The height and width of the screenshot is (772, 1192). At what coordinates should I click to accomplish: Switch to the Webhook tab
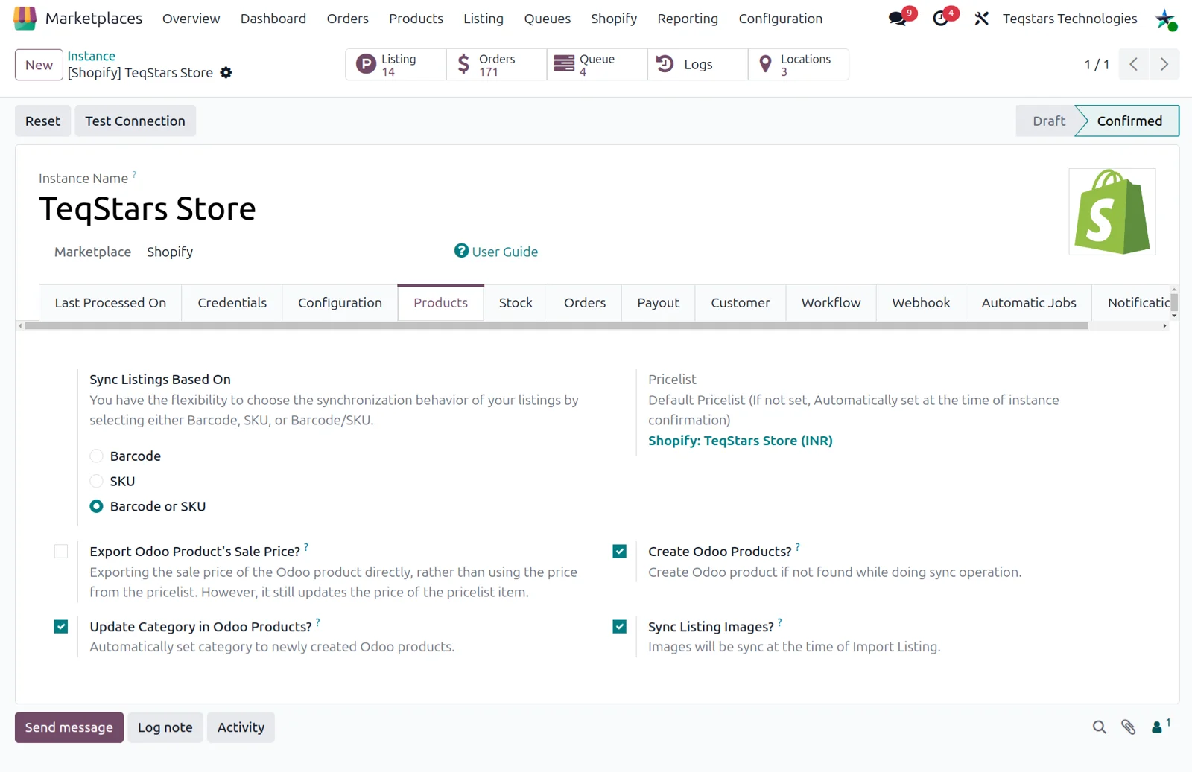click(x=921, y=303)
